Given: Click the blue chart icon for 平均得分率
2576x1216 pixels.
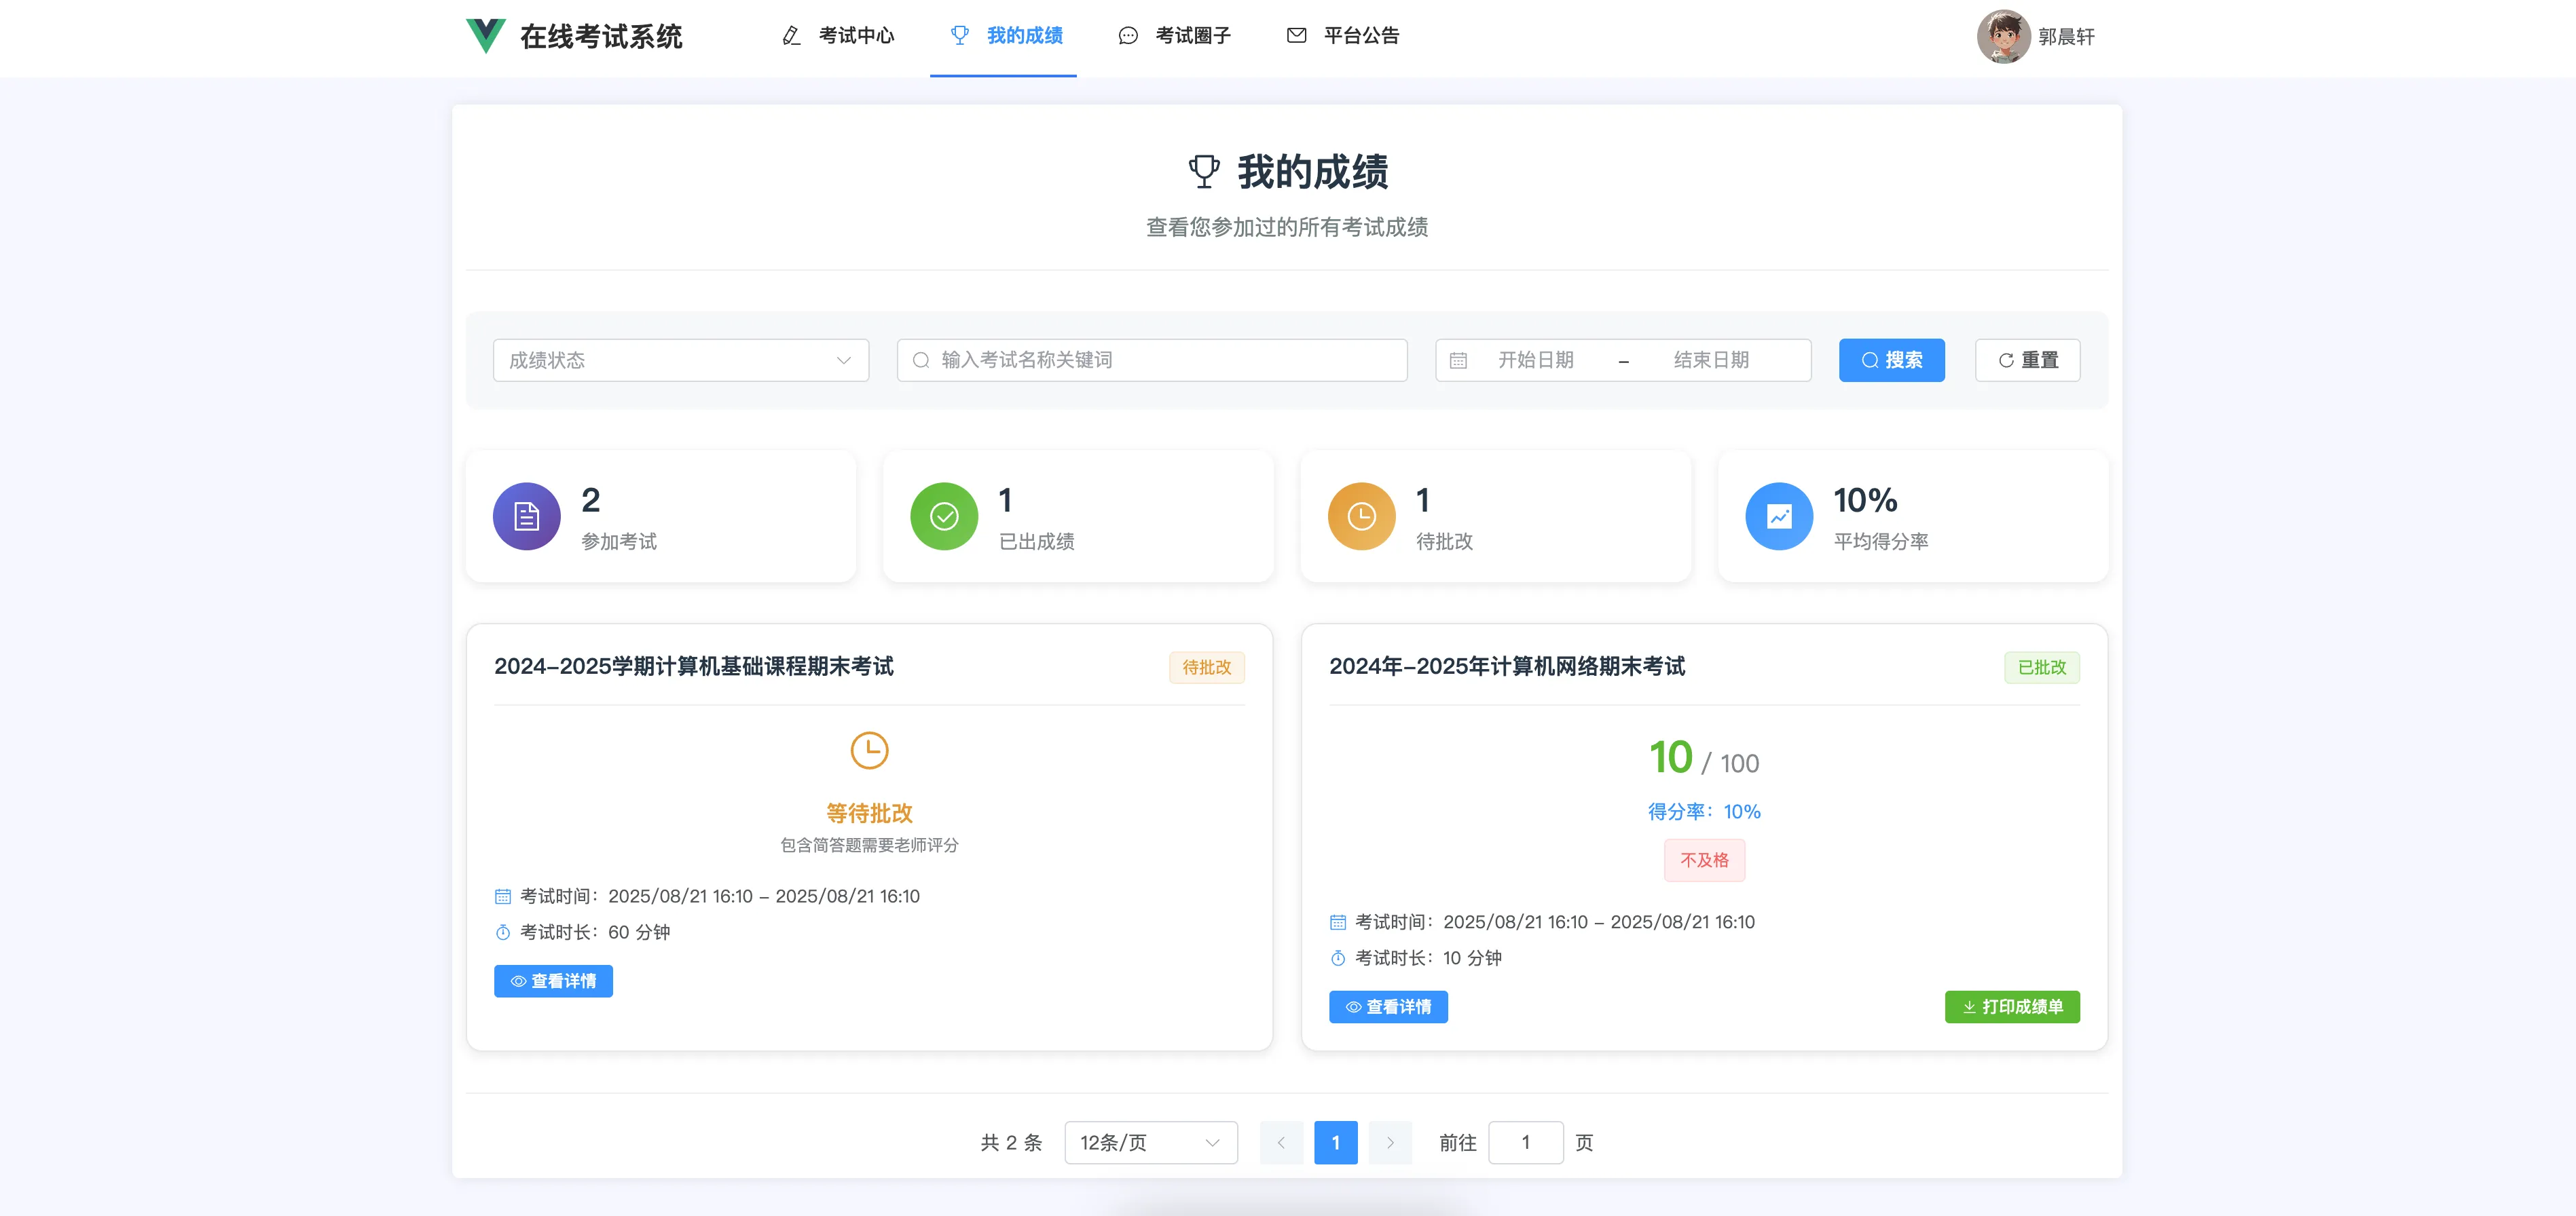Looking at the screenshot, I should 1779,516.
